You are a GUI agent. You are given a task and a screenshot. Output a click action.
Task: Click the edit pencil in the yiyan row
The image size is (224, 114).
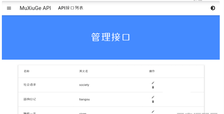tap(153, 112)
